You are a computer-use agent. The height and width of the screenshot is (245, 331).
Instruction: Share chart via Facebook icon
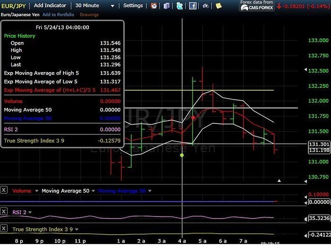[193, 6]
